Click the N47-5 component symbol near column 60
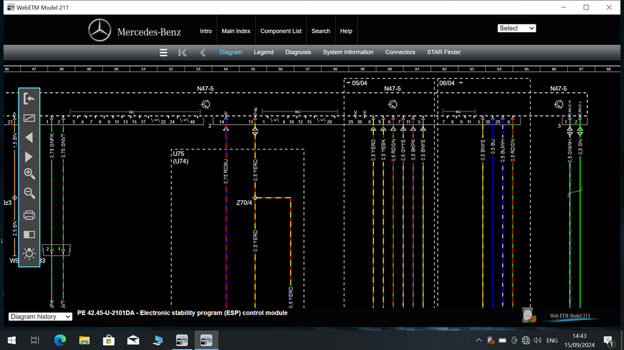624x350 pixels. pyautogui.click(x=392, y=105)
